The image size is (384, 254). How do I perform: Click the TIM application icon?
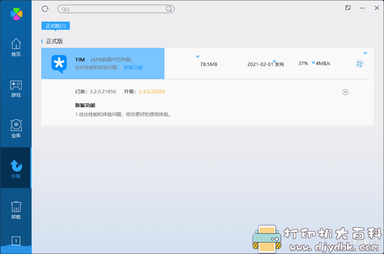click(x=59, y=64)
